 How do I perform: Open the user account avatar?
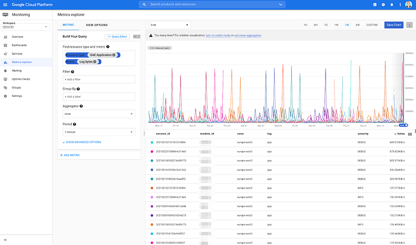coord(409,5)
